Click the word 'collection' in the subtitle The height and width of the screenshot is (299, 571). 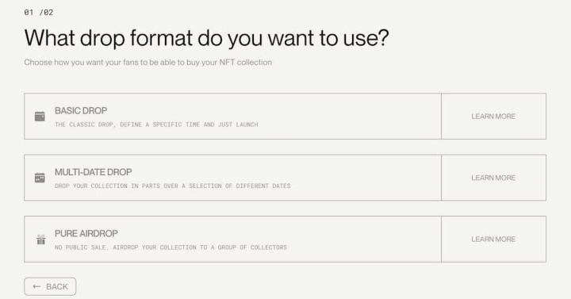(255, 63)
